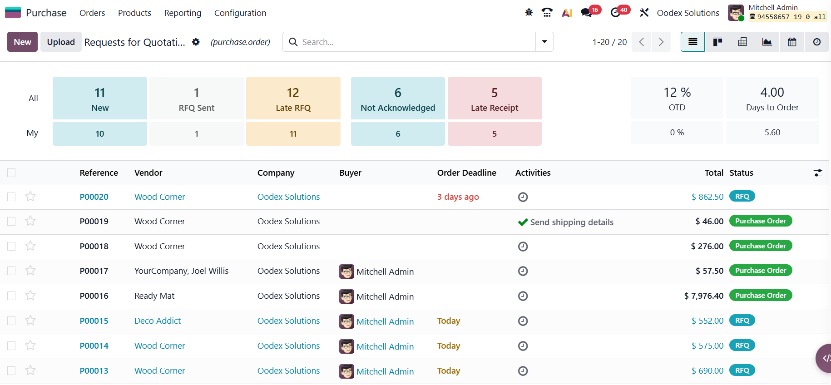Image resolution: width=831 pixels, height=385 pixels.
Task: Select the checkbox for P00019
Action: 11,222
